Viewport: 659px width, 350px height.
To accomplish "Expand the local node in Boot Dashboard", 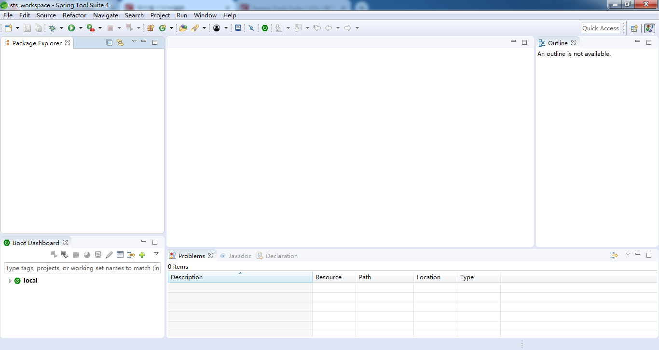I will 10,281.
